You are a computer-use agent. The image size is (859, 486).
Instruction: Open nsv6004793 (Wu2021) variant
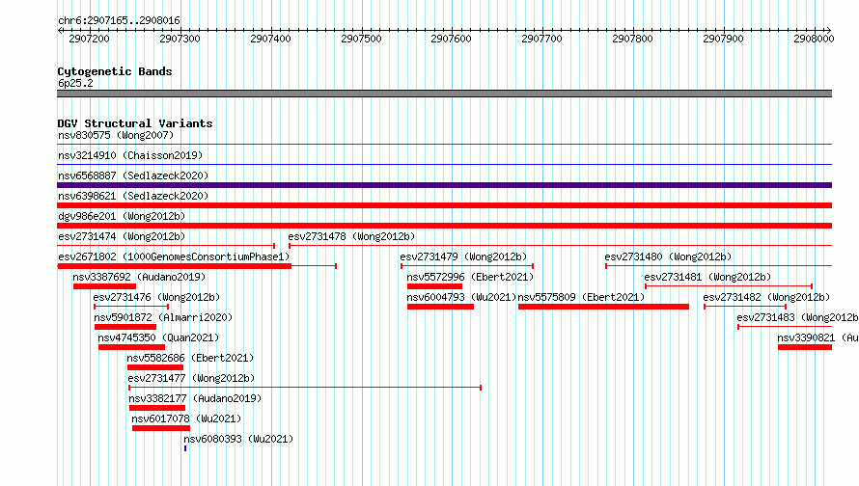point(461,297)
